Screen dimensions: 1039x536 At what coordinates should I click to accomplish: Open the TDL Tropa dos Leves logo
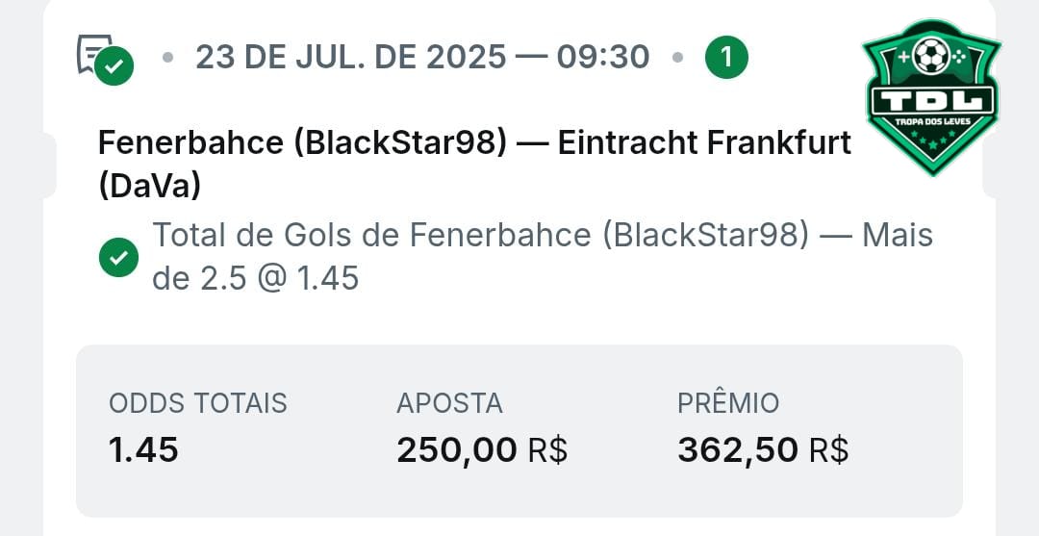[x=930, y=96]
